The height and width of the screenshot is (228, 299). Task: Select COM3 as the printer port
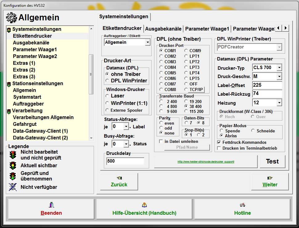point(161,62)
